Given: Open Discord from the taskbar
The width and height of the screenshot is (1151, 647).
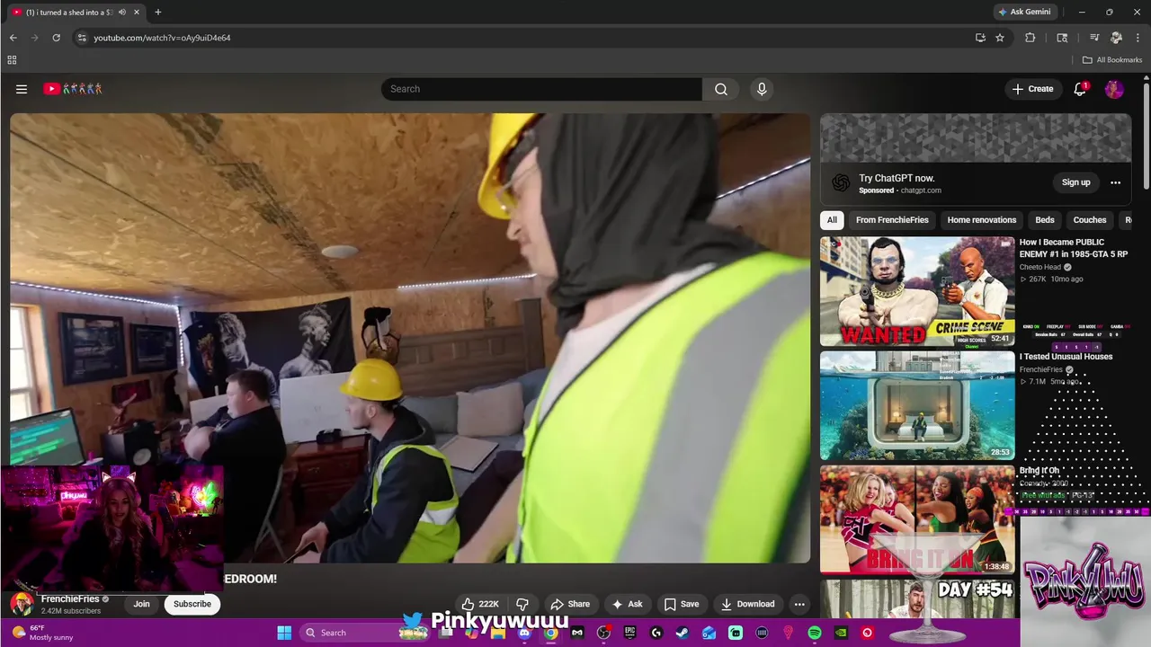Looking at the screenshot, I should click(x=524, y=633).
